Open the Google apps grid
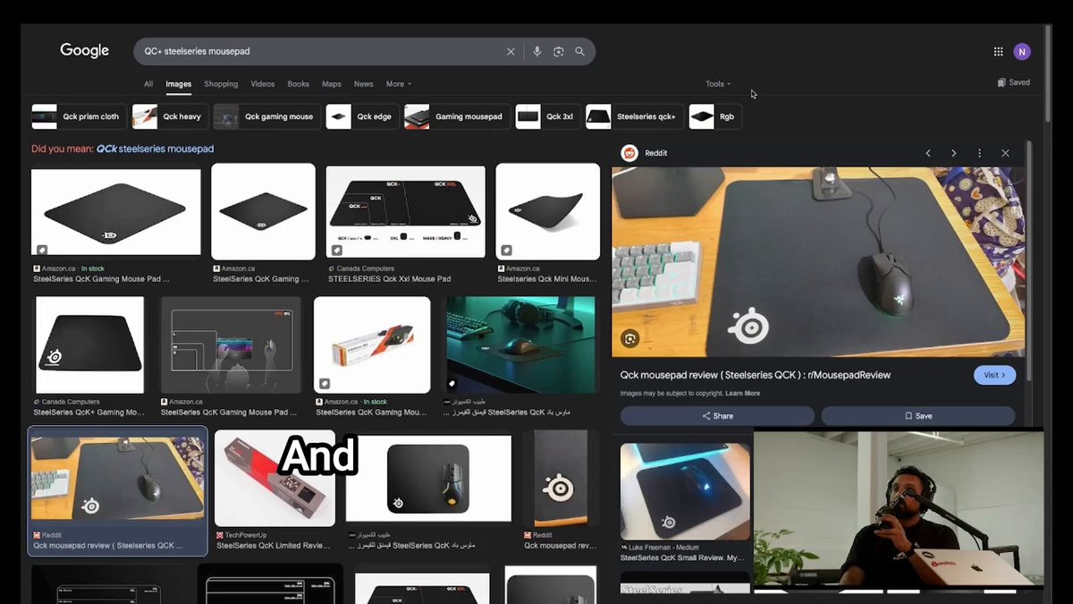The height and width of the screenshot is (604, 1073). (998, 52)
